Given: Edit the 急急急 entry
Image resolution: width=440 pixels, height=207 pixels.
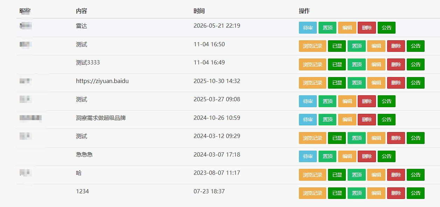Looking at the screenshot, I should [x=347, y=156].
